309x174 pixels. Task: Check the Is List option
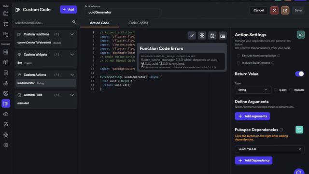tap(276, 90)
